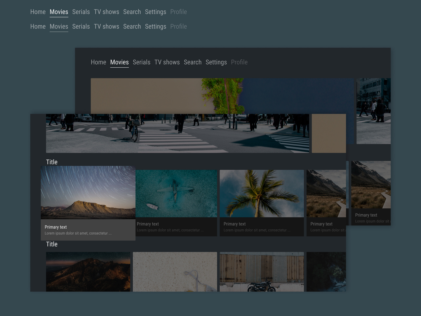
Task: Open the Settings menu item
Action: tap(156, 12)
